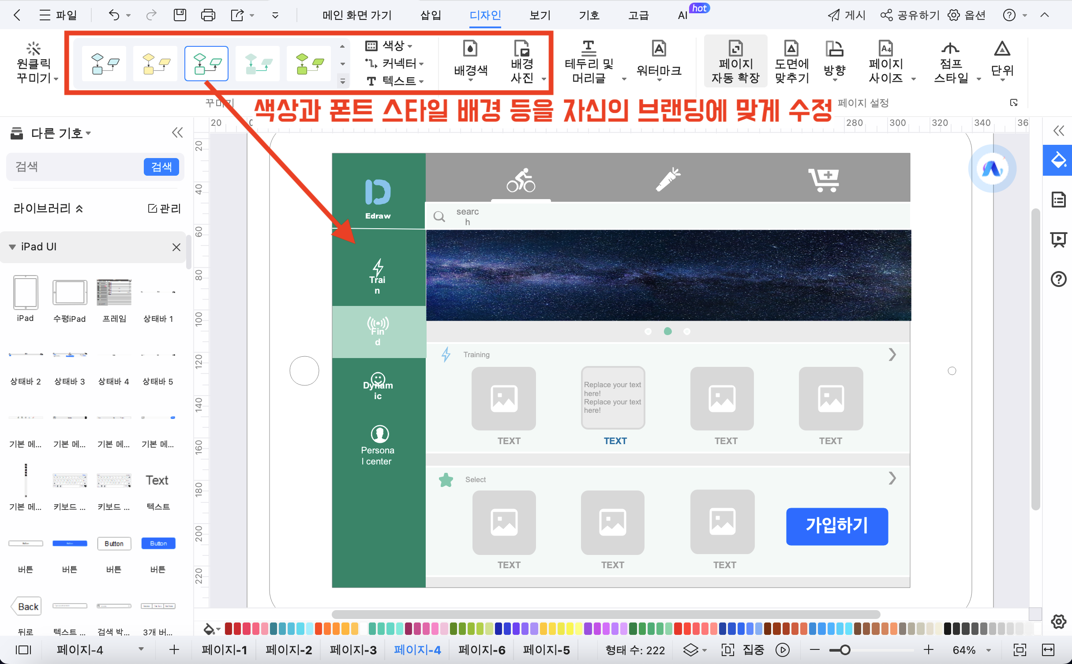Select the fifth org chart layout style

click(307, 63)
